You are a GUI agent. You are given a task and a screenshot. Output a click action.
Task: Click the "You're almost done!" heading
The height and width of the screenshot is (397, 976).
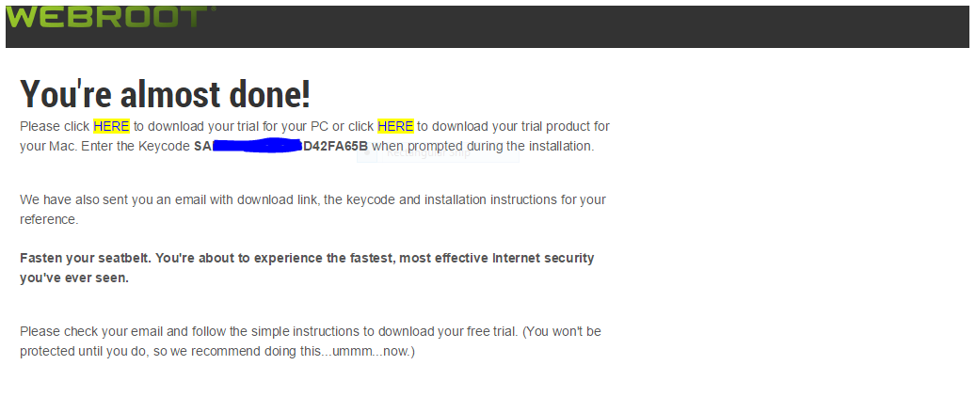[165, 94]
